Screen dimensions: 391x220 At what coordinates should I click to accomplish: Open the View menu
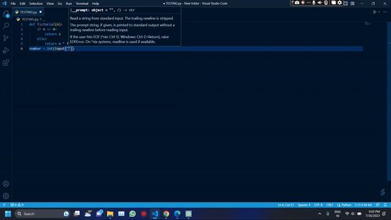(x=50, y=4)
